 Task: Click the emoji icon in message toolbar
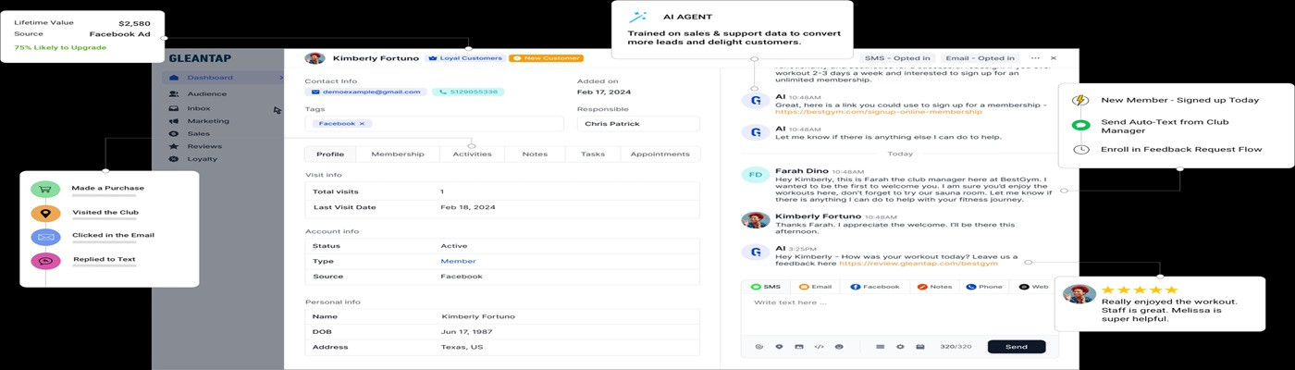pos(839,347)
